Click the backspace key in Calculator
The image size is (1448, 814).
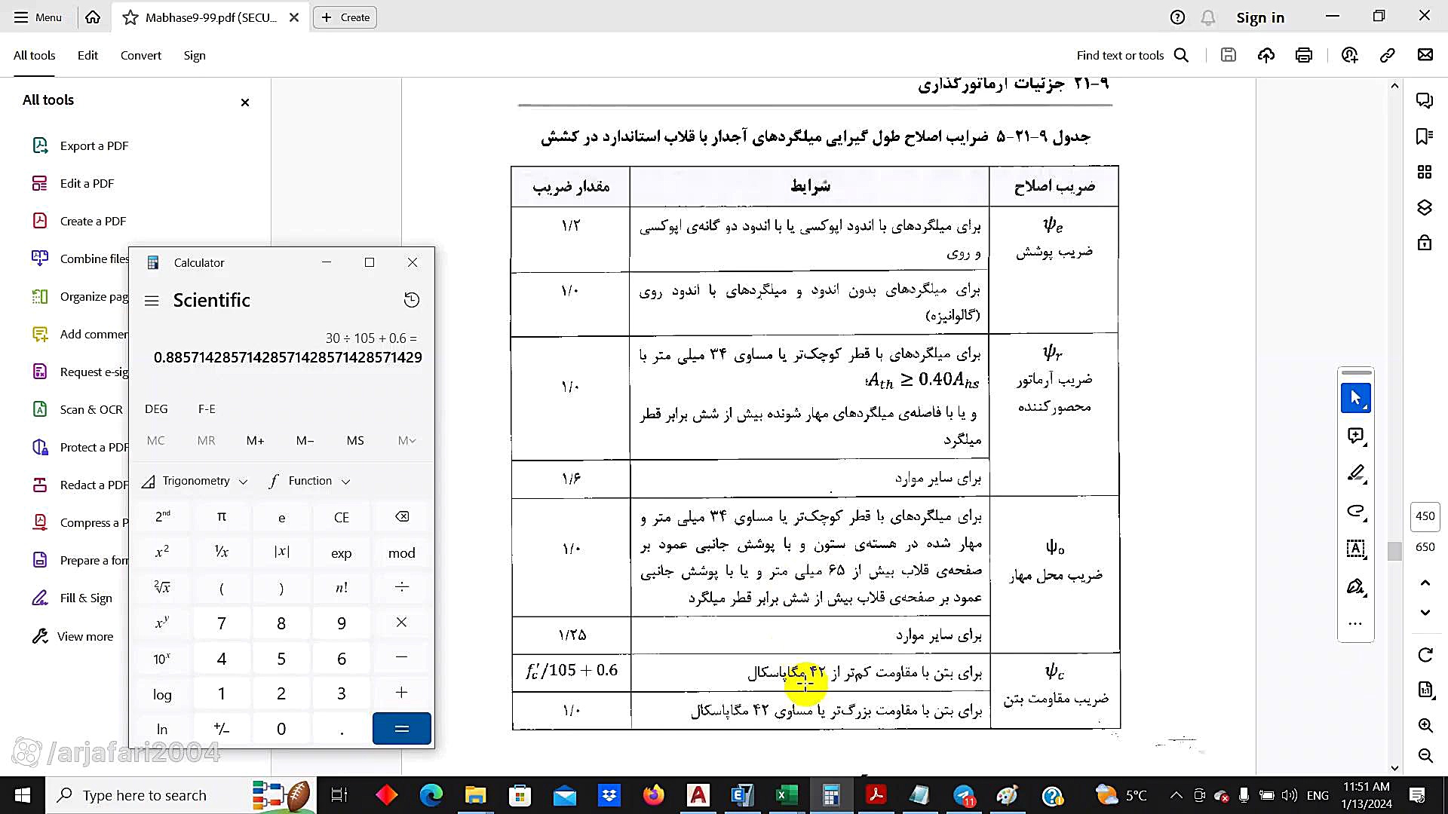coord(402,517)
